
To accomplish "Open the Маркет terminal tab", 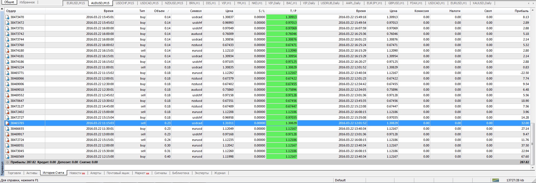I will pos(142,173).
